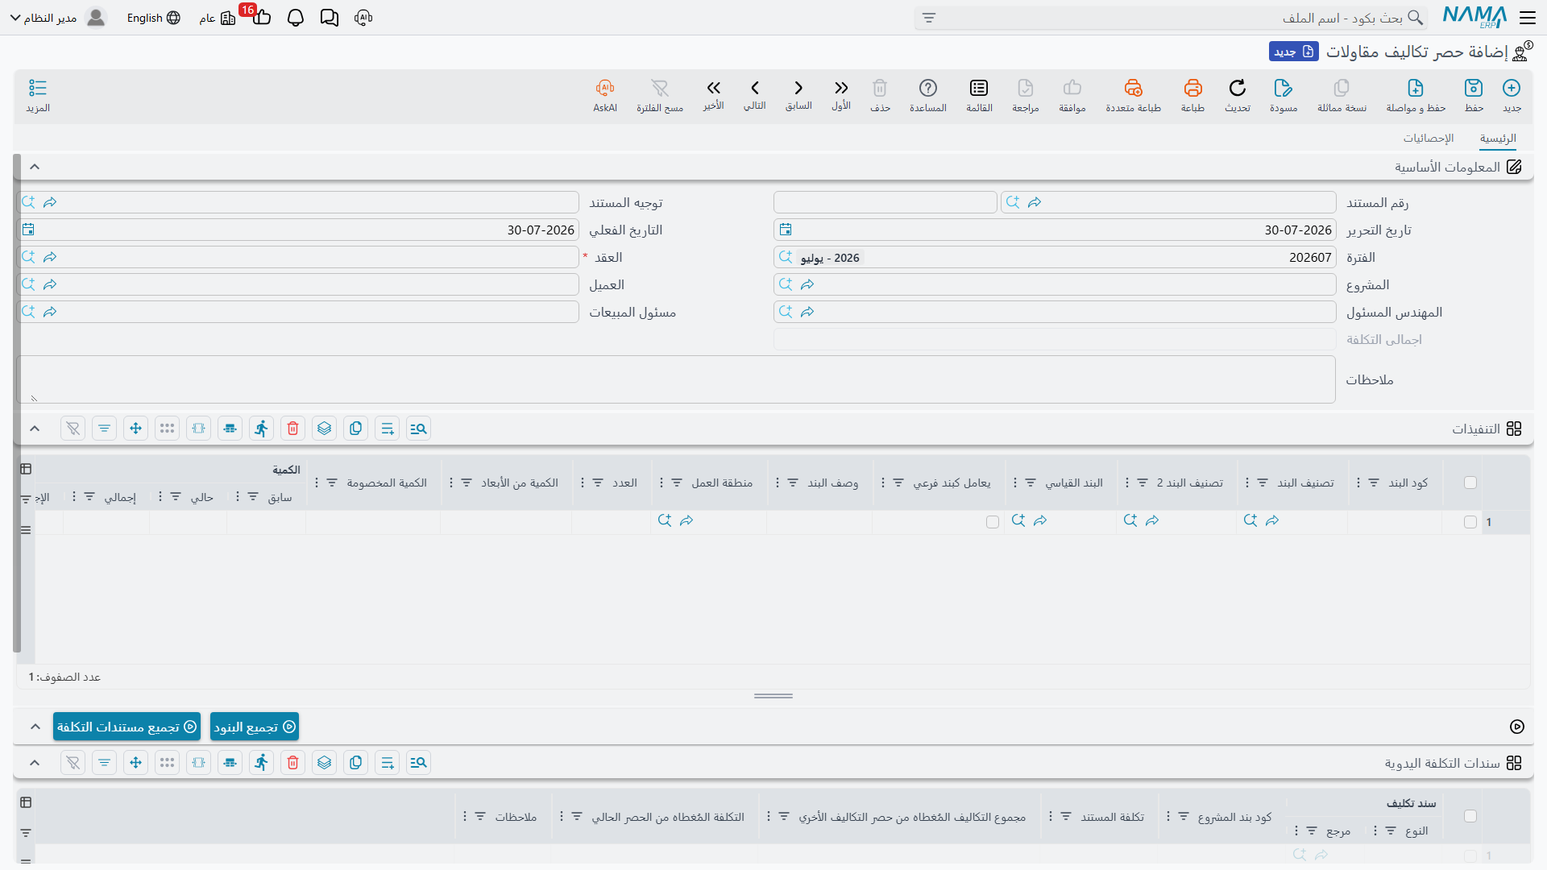The width and height of the screenshot is (1547, 870).
Task: Select row 1 checkbox in التنفيذات grid
Action: 1470,522
